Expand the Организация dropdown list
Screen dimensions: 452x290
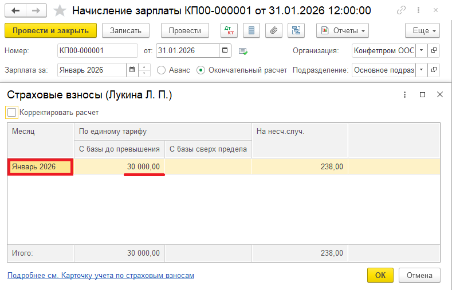click(422, 50)
